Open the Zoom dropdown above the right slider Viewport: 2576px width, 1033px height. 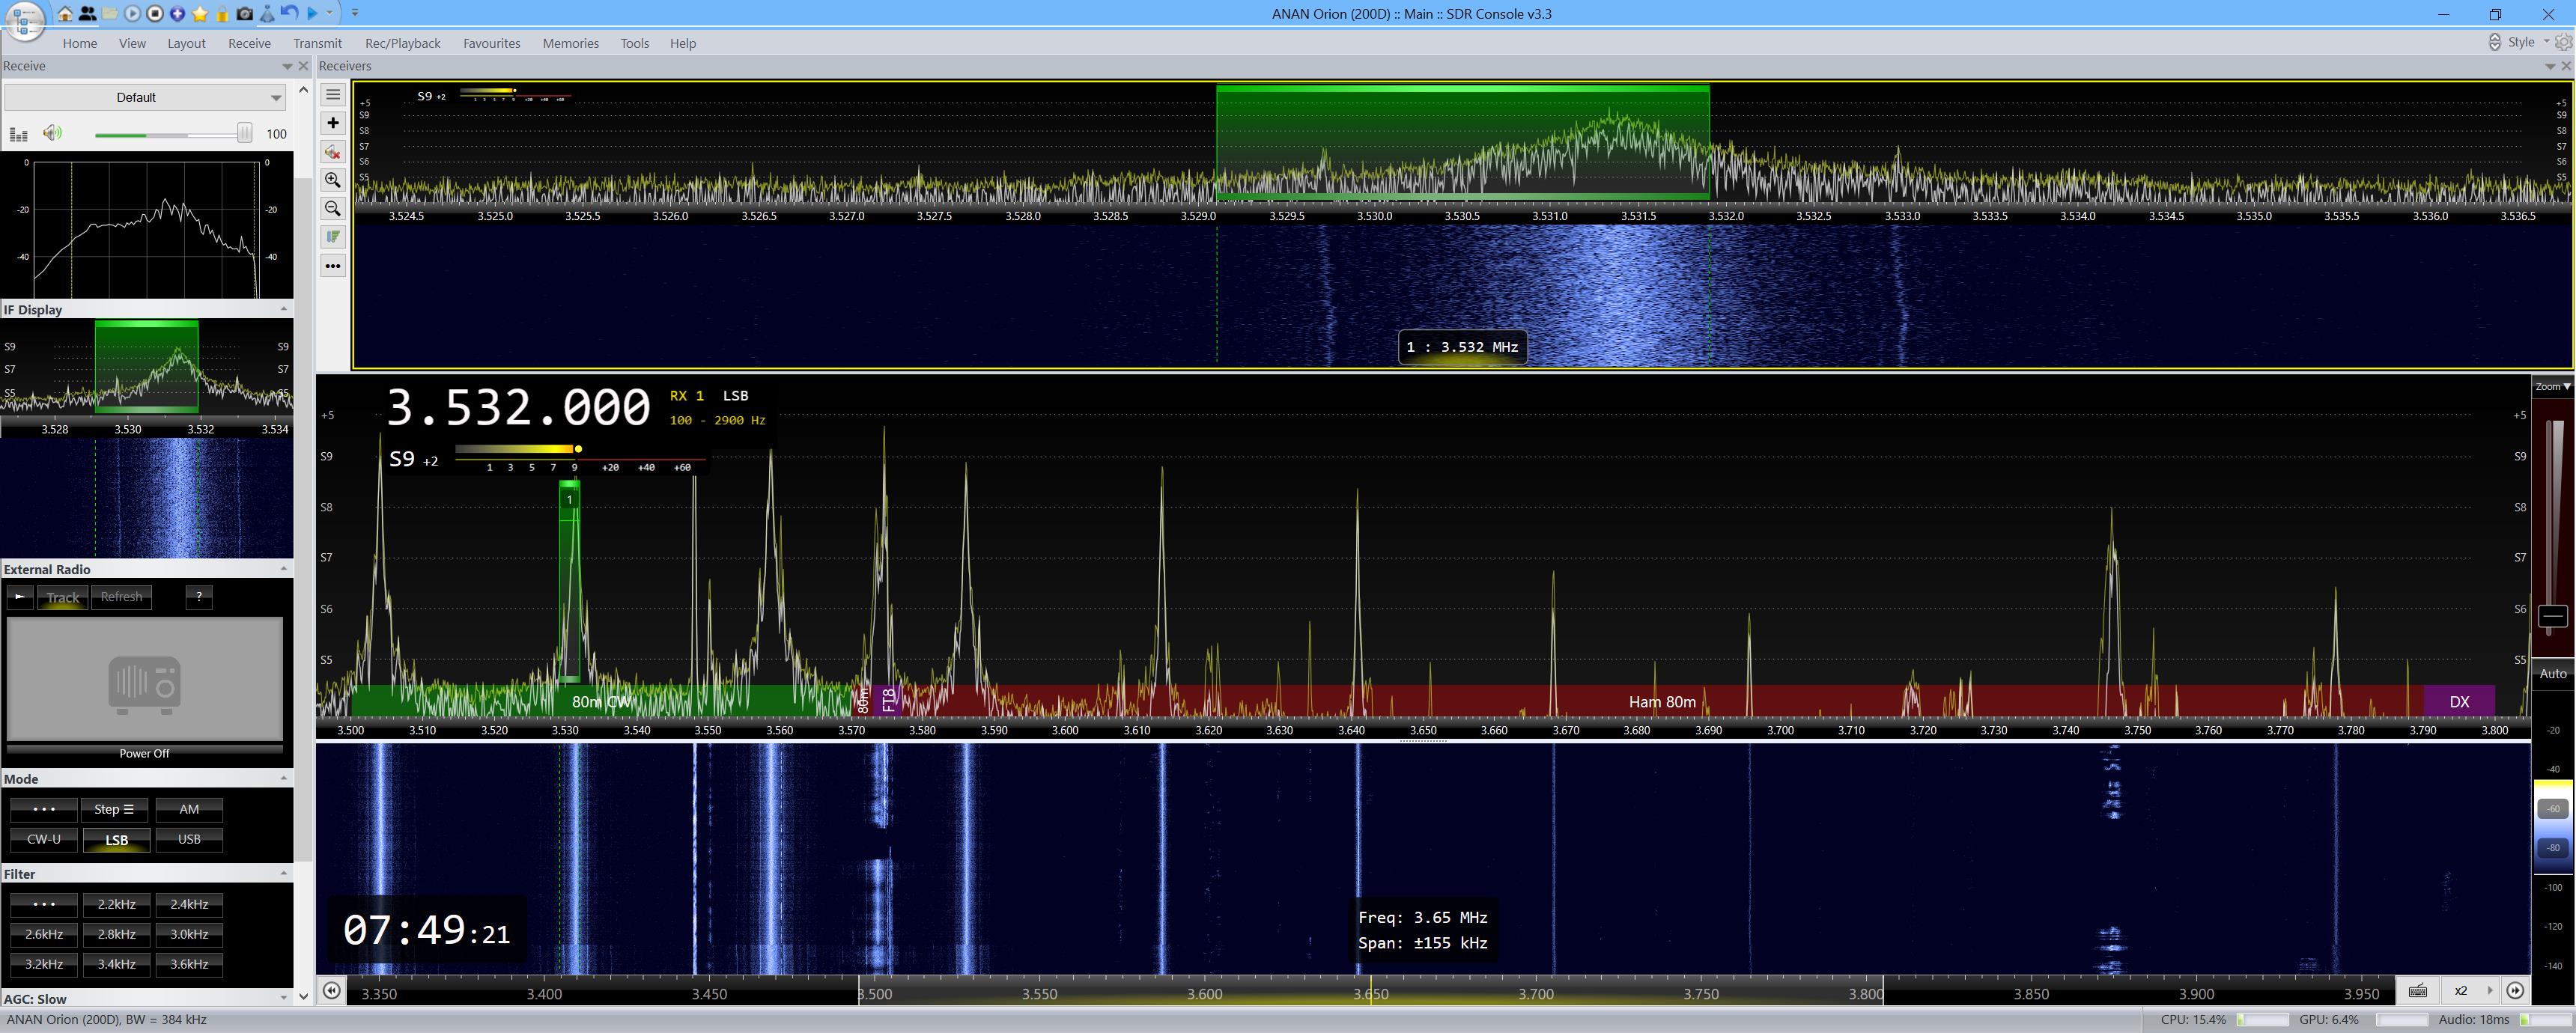2552,386
